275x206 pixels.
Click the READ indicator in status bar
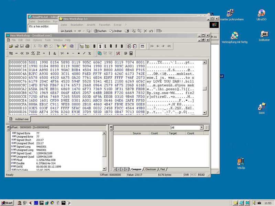[201, 175]
